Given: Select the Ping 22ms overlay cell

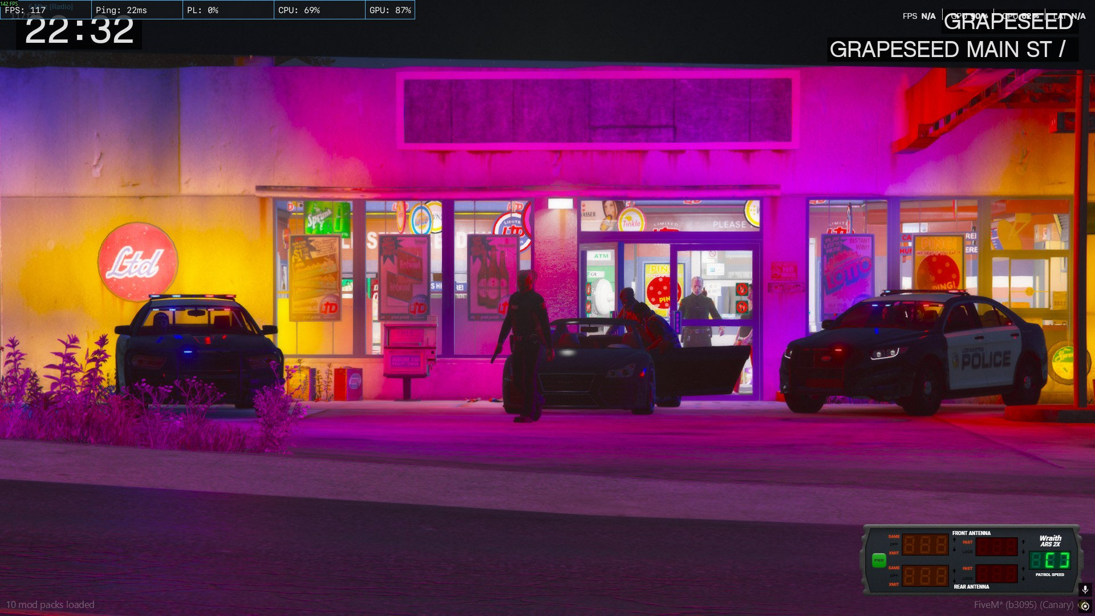Looking at the screenshot, I should [137, 10].
